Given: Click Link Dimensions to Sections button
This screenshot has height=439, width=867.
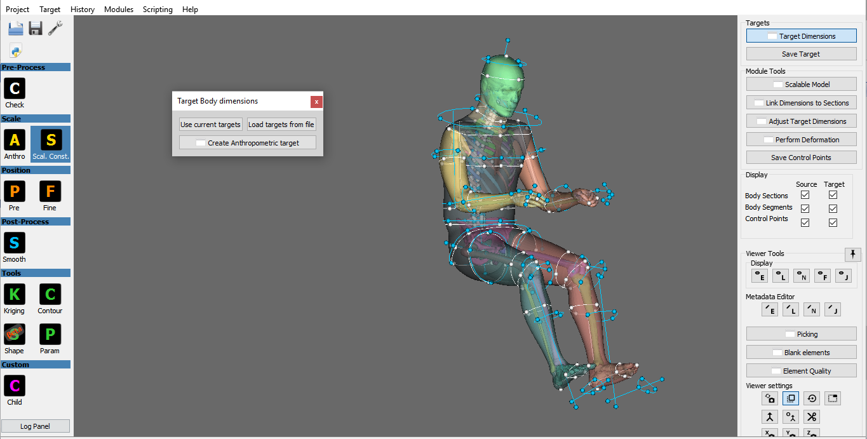Looking at the screenshot, I should pyautogui.click(x=802, y=103).
